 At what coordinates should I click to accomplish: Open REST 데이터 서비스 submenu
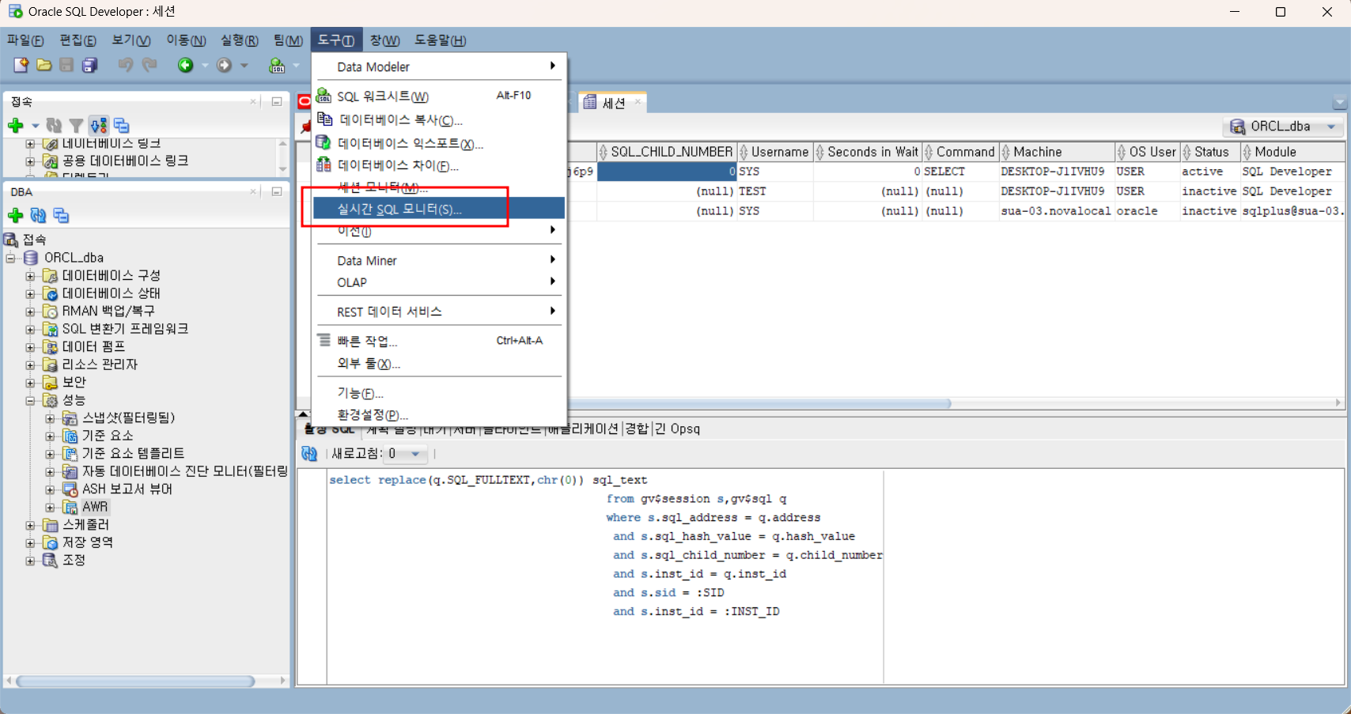pos(439,312)
